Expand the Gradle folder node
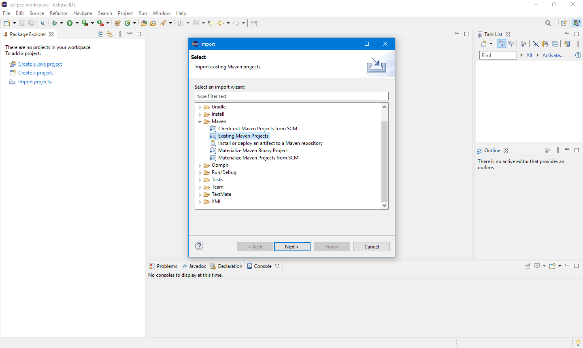Viewport: 583px width, 348px height. [200, 107]
